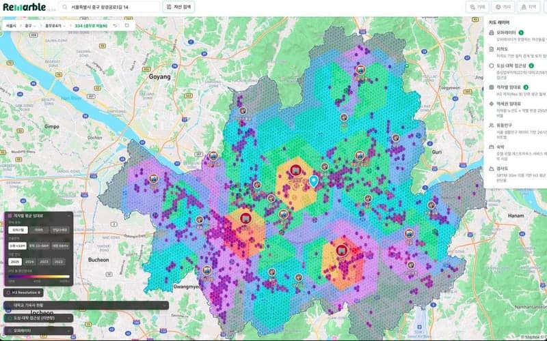Click the undo arrow icon in breadcrumb bar
This screenshot has height=341, width=547.
click(115, 25)
